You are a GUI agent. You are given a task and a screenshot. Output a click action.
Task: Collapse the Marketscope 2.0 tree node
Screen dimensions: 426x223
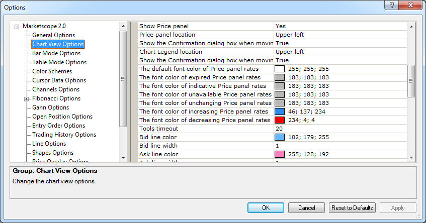pos(17,27)
